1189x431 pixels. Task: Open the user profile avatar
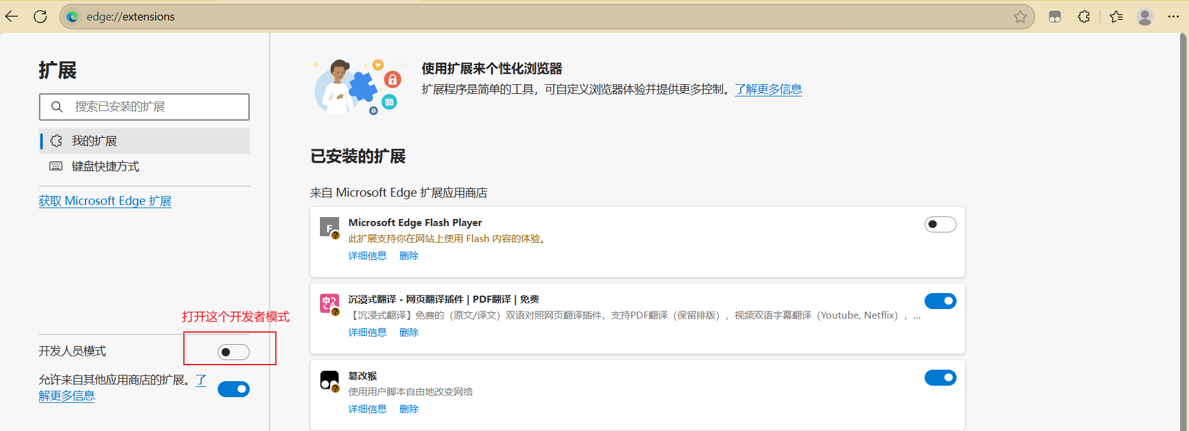coord(1145,17)
